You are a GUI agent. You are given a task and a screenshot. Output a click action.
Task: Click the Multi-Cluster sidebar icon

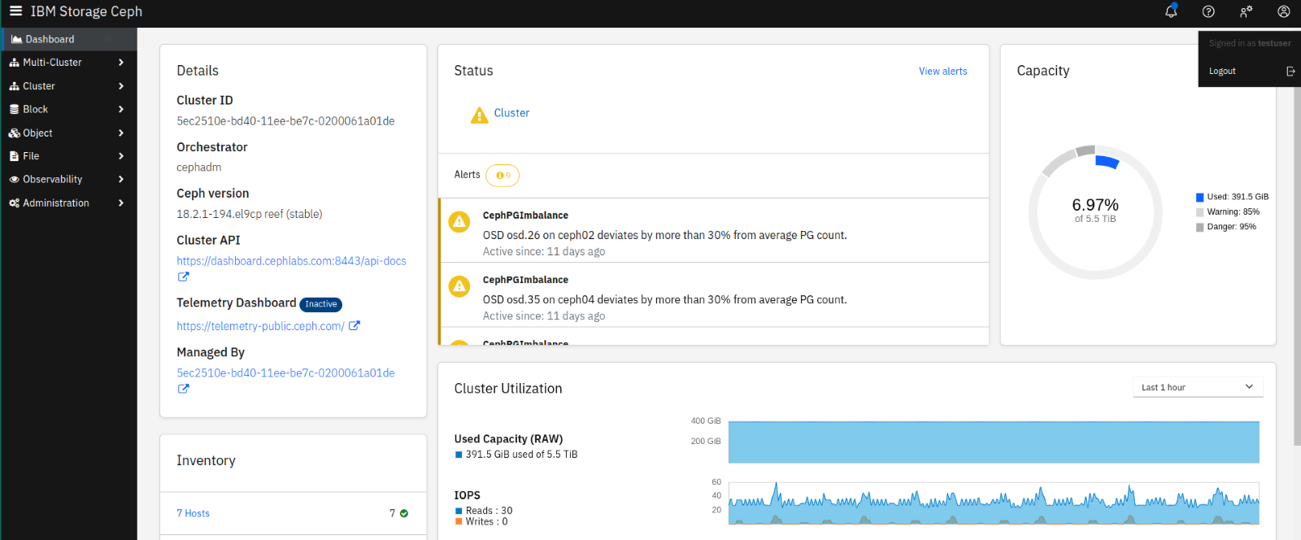coord(14,63)
